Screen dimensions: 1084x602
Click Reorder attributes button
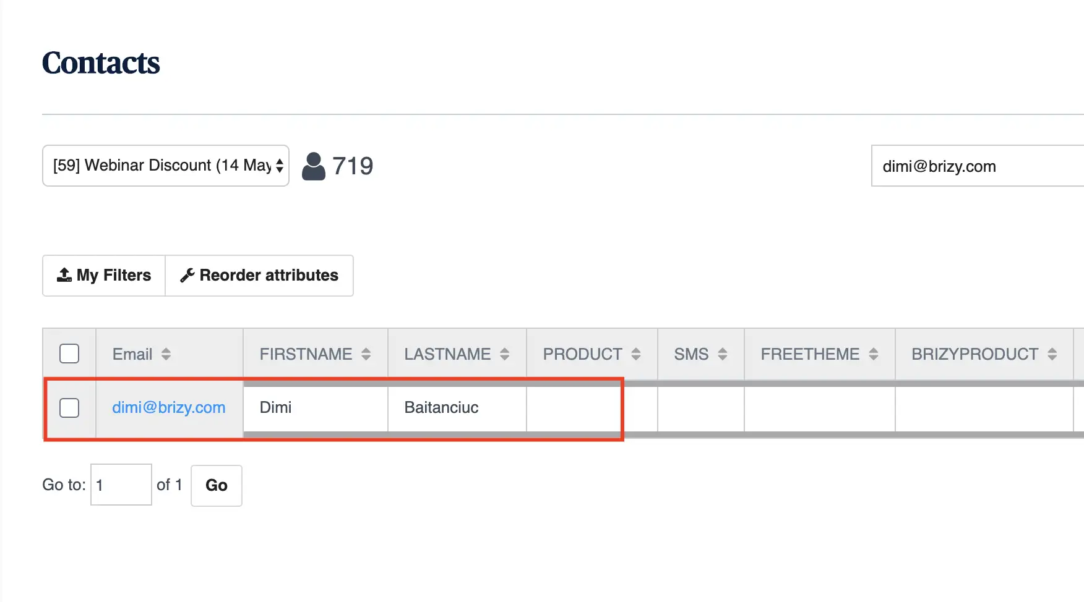259,276
